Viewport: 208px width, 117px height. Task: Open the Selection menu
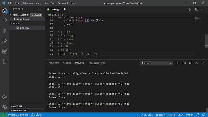(x=28, y=3)
